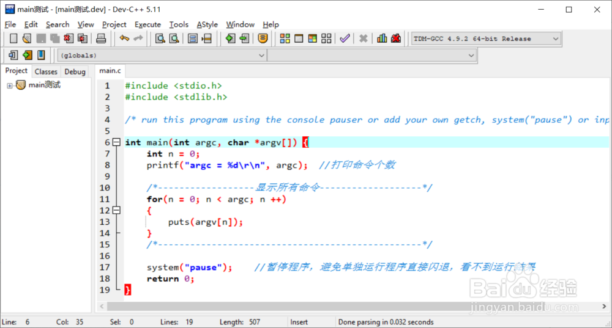This screenshot has height=328, width=612.
Task: Open the AStyle menu
Action: pyautogui.click(x=207, y=24)
